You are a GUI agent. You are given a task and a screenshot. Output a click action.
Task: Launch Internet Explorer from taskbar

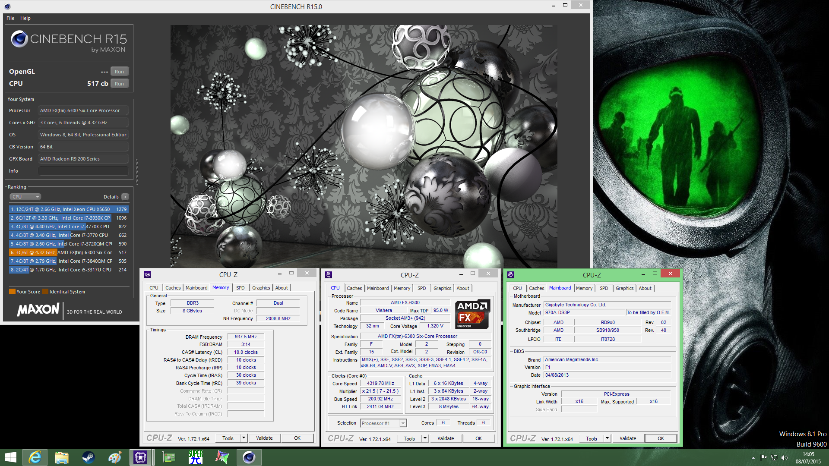[x=35, y=457]
